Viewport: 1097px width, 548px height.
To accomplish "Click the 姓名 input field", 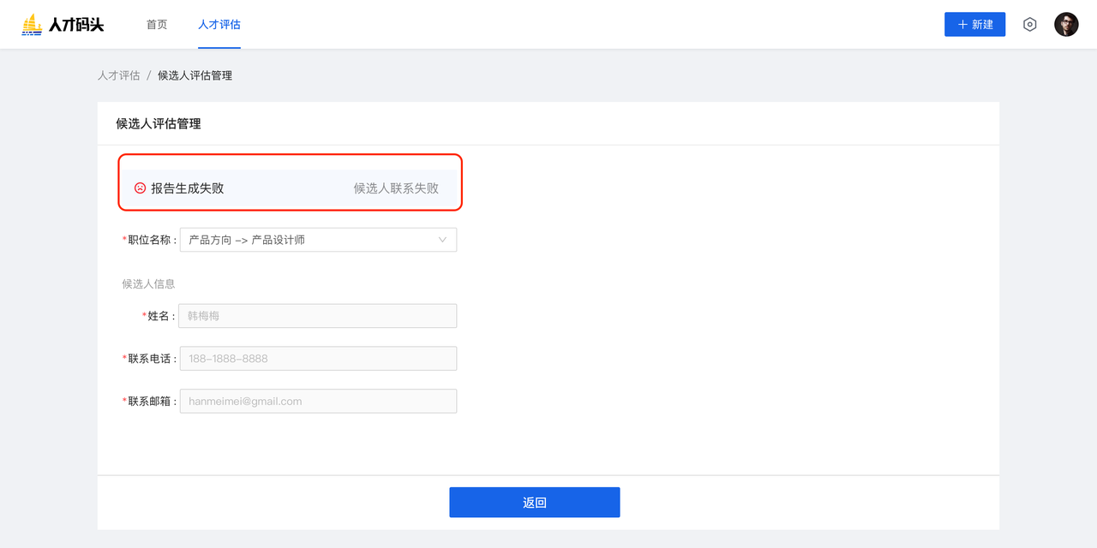I will click(317, 316).
